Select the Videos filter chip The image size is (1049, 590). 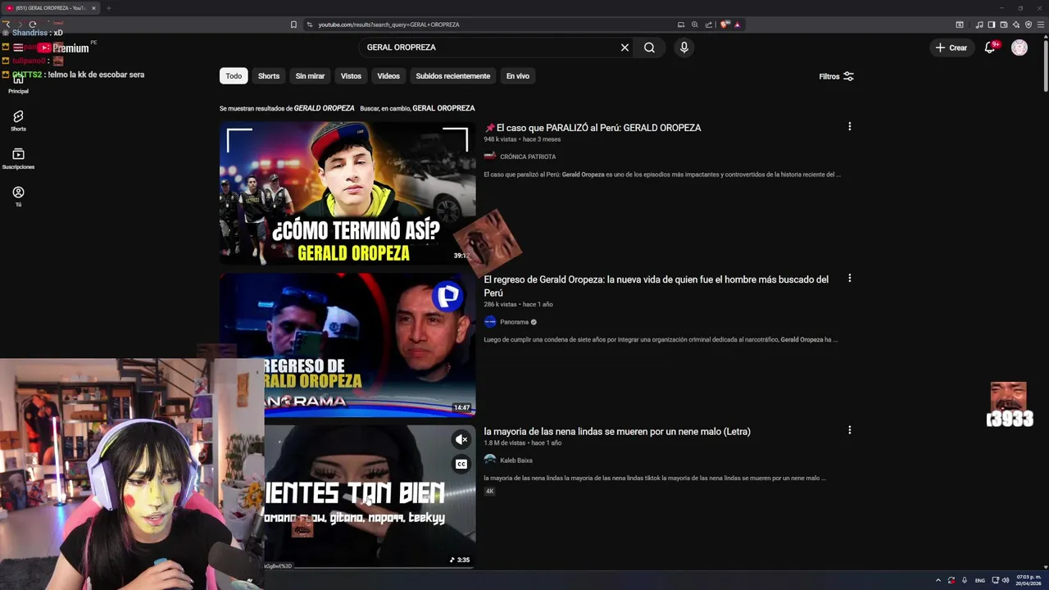coord(388,76)
